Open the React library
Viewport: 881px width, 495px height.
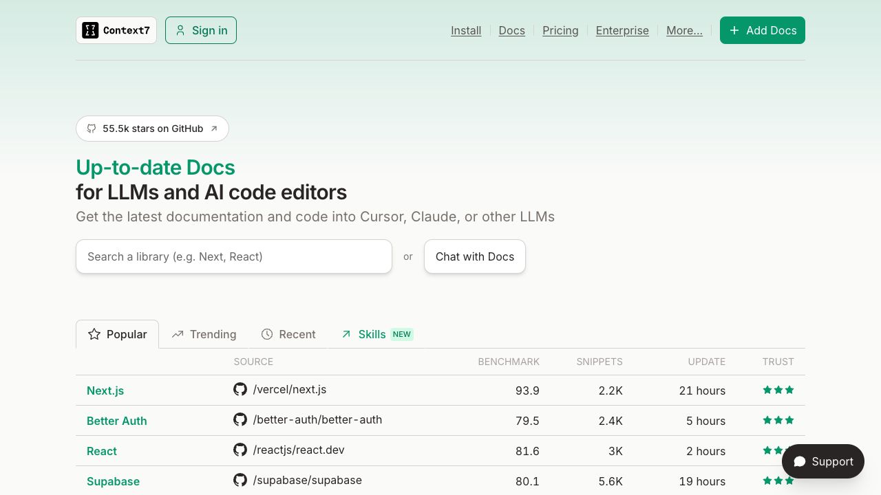102,451
